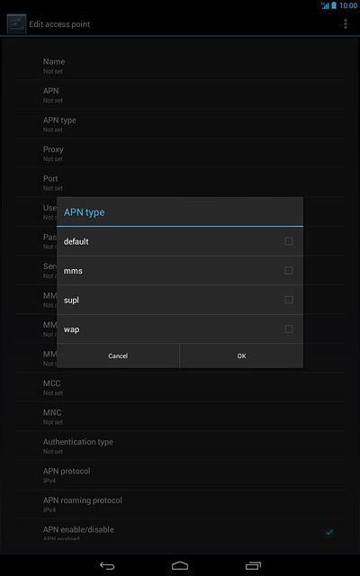Image resolution: width=360 pixels, height=576 pixels.
Task: Tap the Android home navigation icon
Action: 180,565
